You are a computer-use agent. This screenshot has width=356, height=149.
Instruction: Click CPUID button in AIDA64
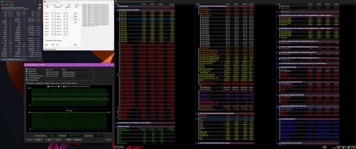coord(69,140)
